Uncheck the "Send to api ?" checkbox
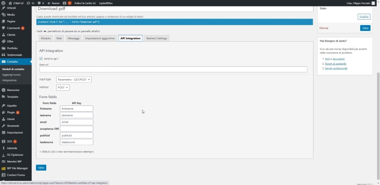 click(x=41, y=59)
